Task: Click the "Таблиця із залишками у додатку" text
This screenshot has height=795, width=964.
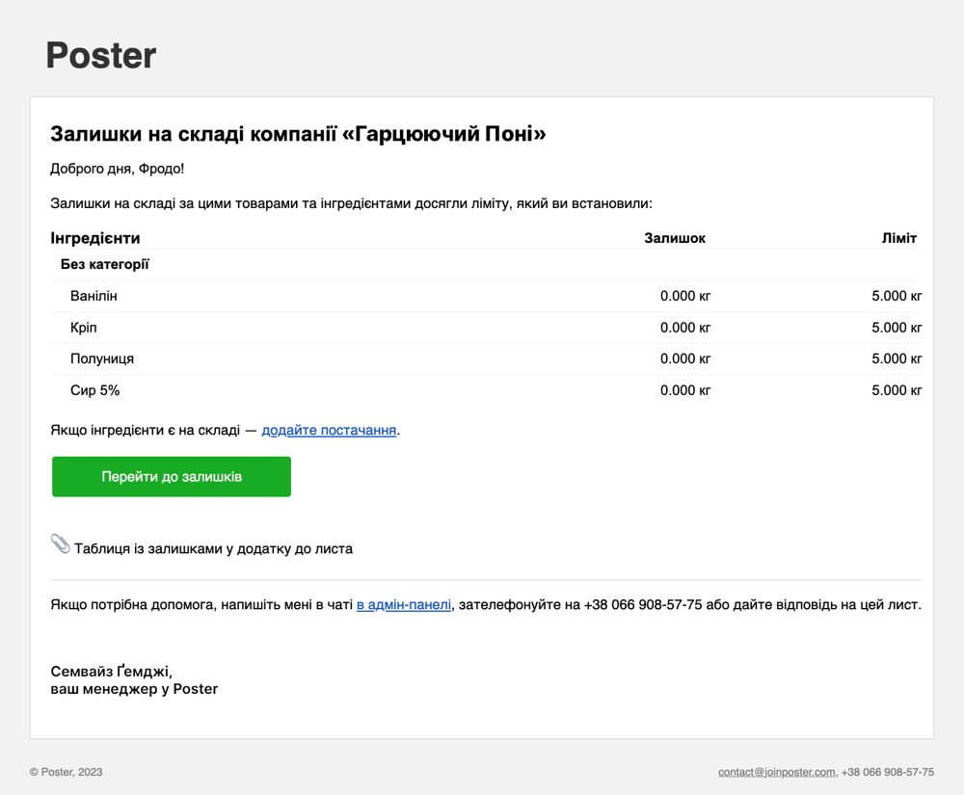Action: coord(213,548)
